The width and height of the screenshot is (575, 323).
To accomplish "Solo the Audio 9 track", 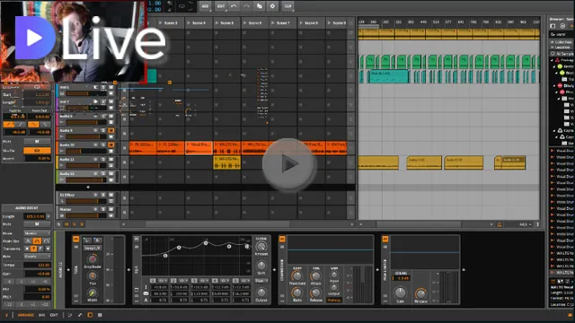I will coord(103,130).
